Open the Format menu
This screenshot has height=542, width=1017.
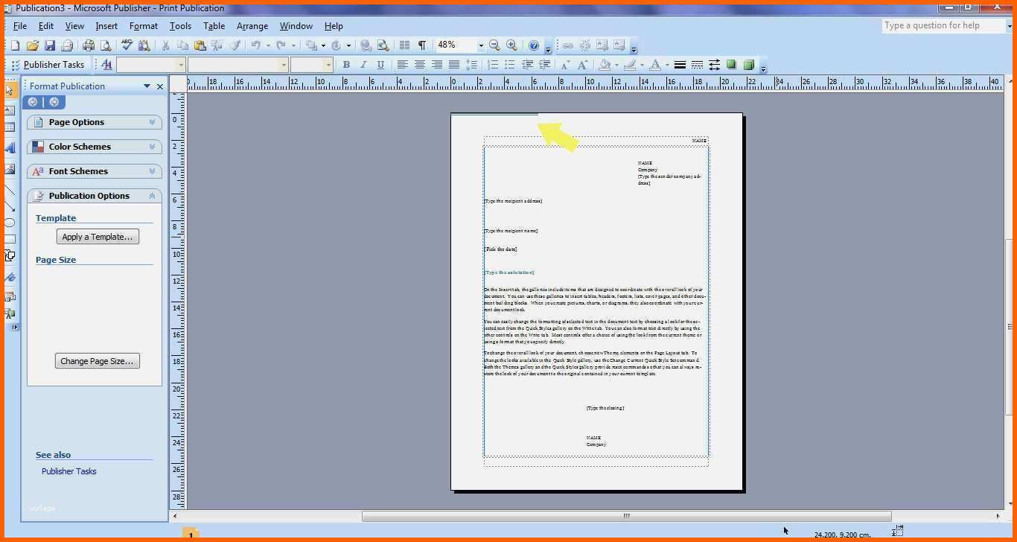click(143, 26)
